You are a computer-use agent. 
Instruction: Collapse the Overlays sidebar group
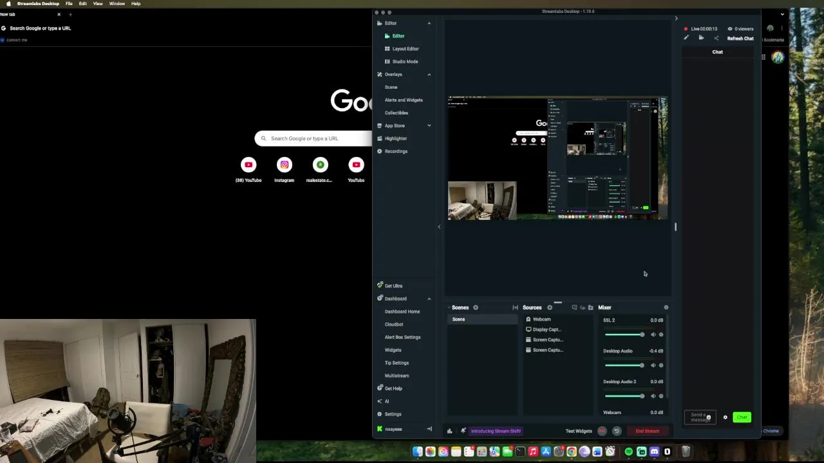[429, 75]
